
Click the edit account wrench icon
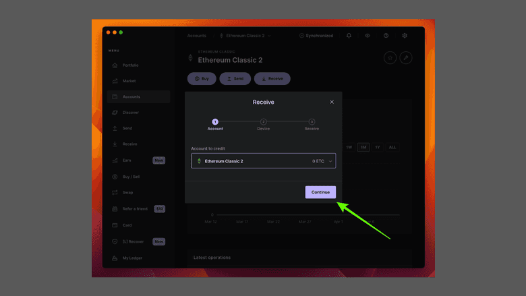pos(406,58)
